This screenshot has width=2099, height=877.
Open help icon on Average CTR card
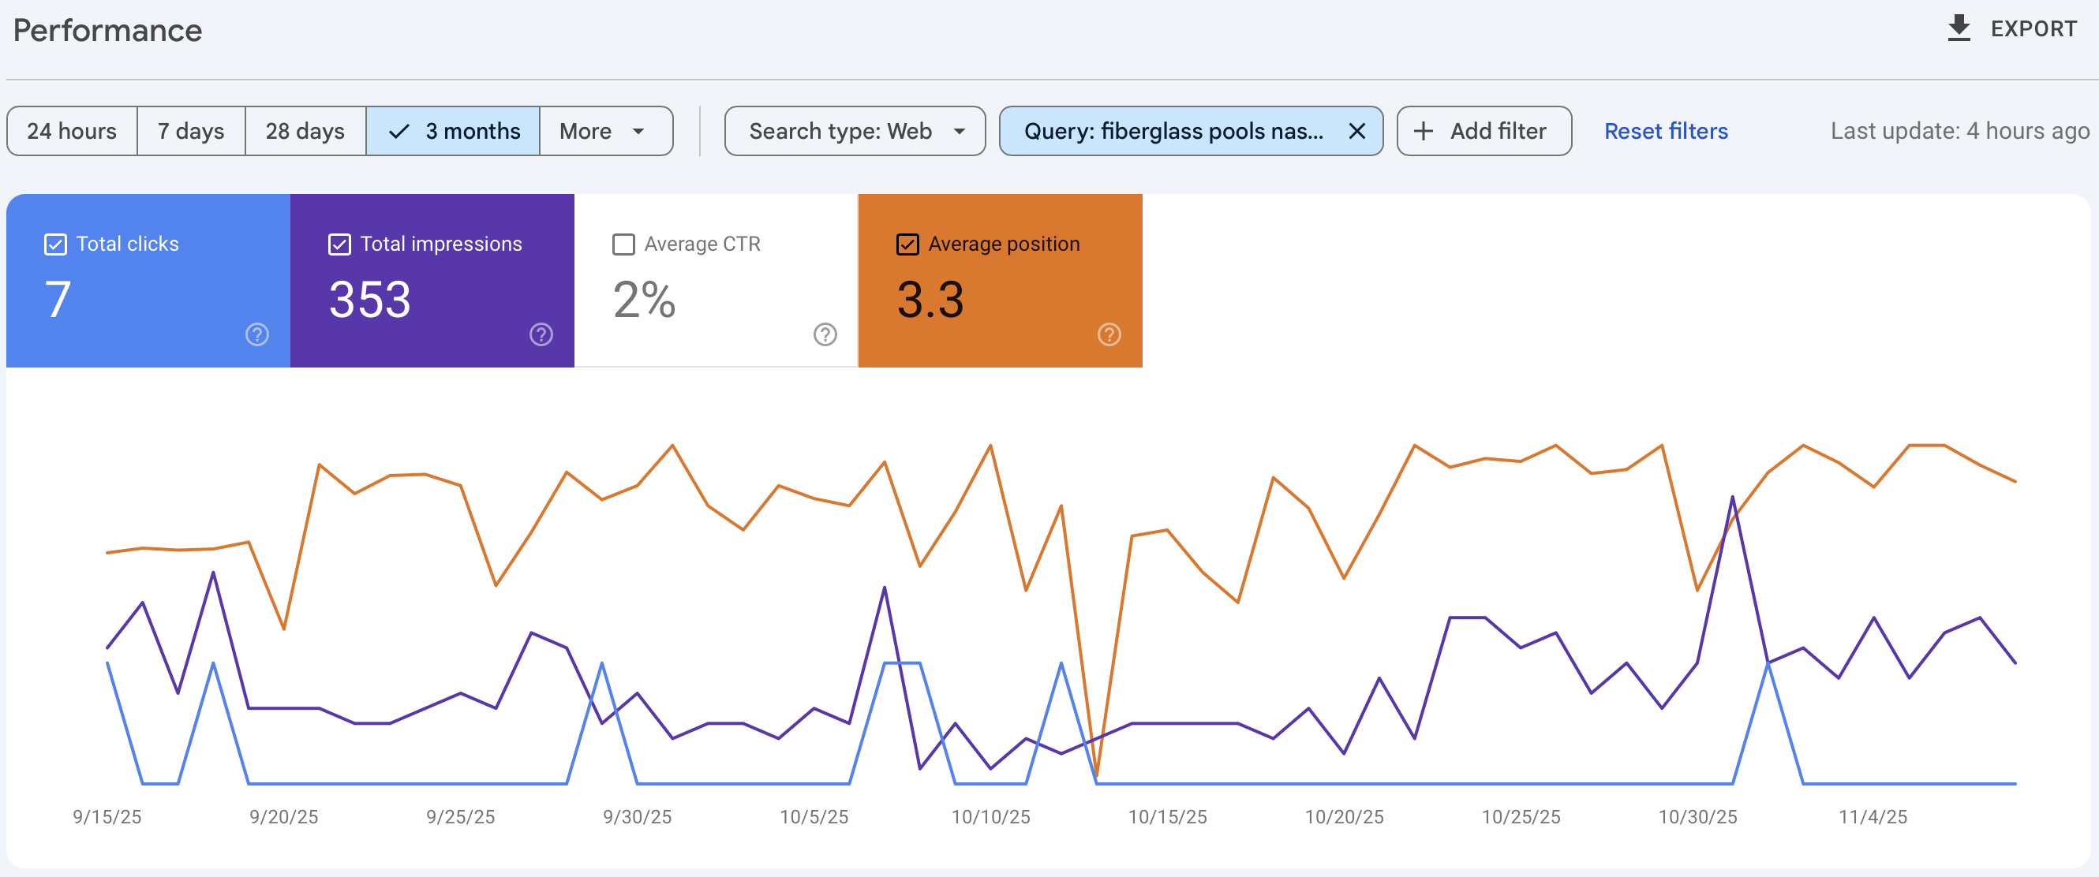point(825,334)
